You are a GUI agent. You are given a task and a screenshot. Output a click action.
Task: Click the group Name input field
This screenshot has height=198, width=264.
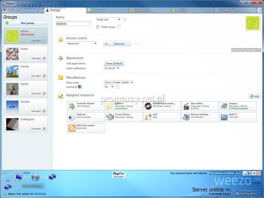pos(73,24)
